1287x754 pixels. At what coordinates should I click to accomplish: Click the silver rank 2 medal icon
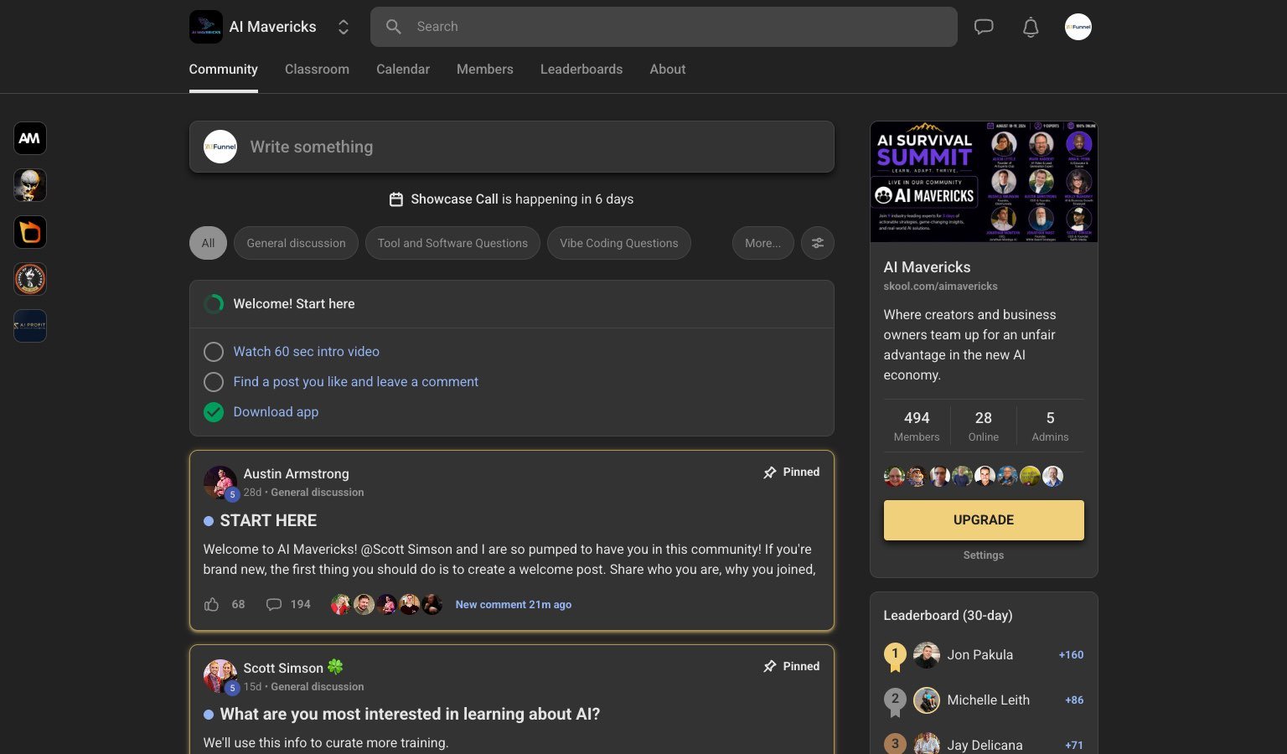[x=895, y=702]
